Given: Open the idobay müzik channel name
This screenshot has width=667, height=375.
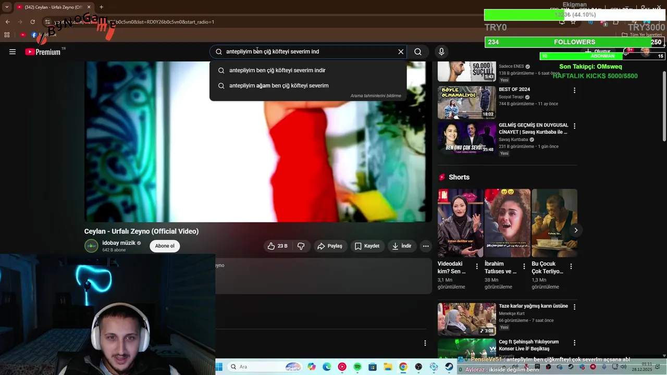Looking at the screenshot, I should point(119,243).
